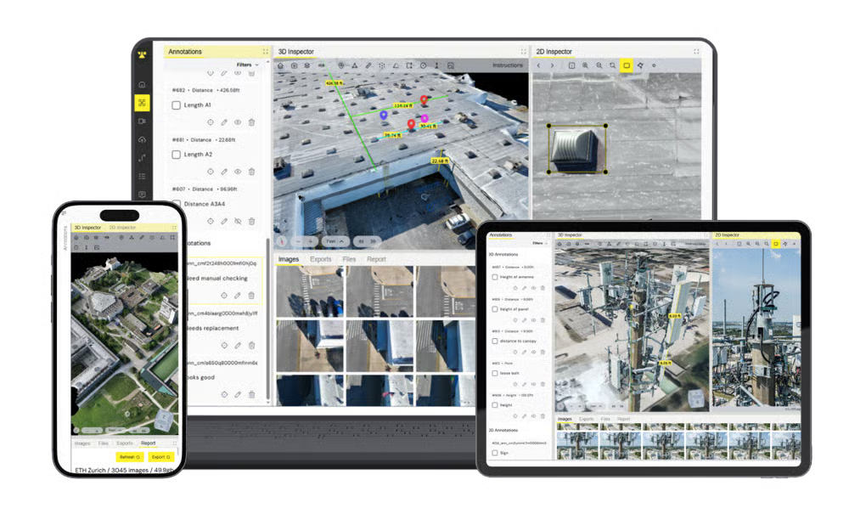Expand laptop 2D Inspector panel with corner icon
Image resolution: width=849 pixels, height=508 pixels.
pos(696,52)
